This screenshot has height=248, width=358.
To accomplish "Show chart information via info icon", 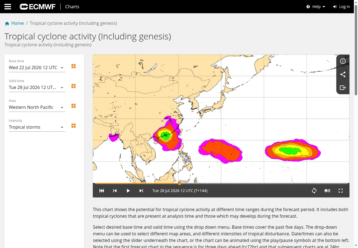I will click(x=343, y=61).
